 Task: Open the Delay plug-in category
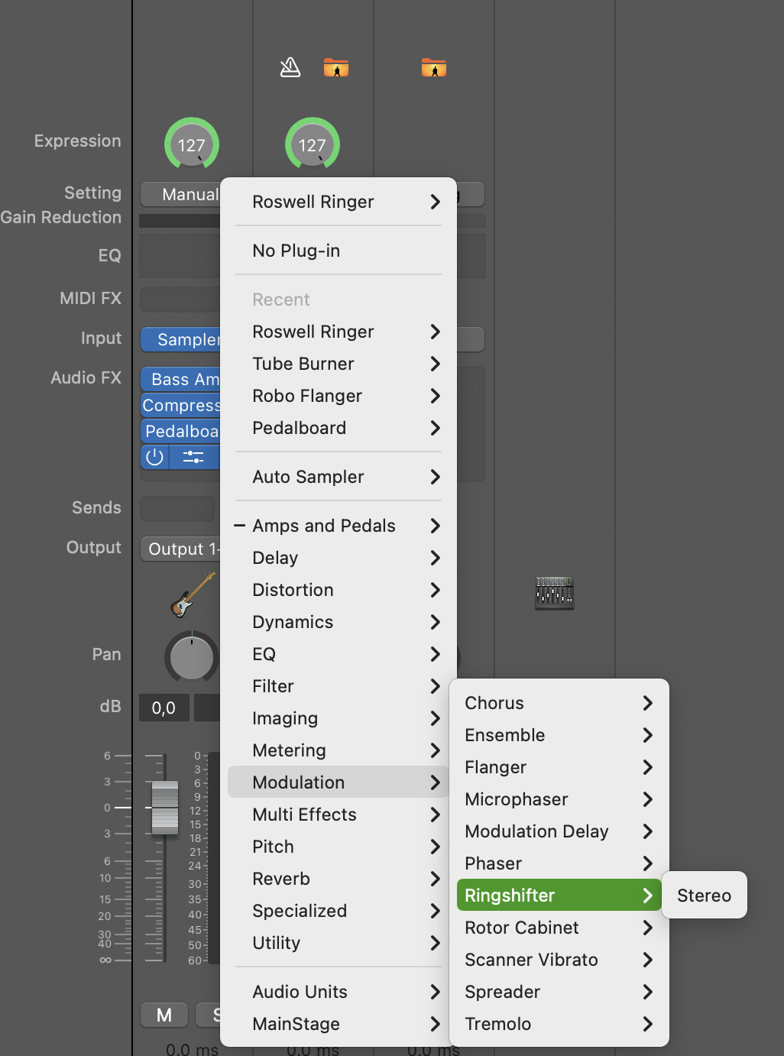339,558
